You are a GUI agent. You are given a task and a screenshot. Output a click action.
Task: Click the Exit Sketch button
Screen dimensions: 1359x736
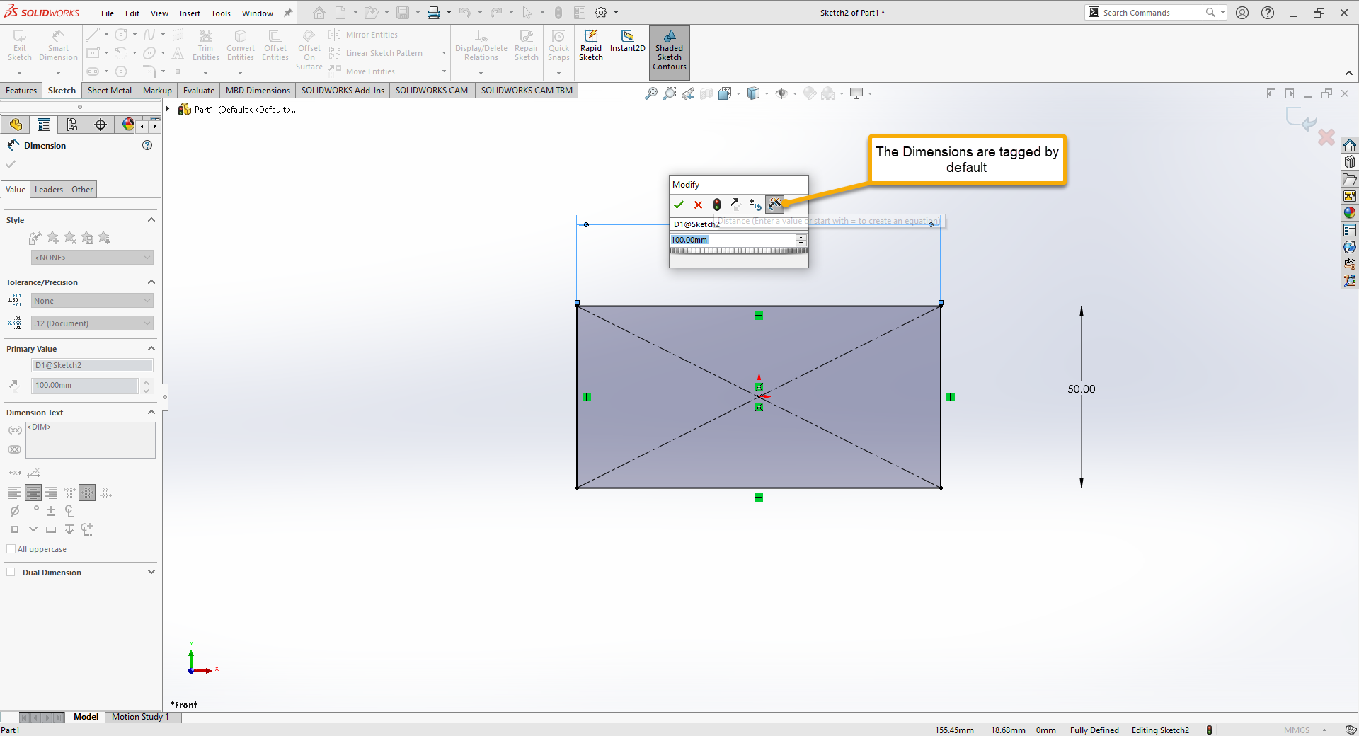[x=20, y=47]
